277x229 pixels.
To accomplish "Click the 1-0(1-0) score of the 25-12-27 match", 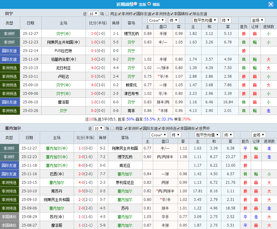I will pyautogui.click(x=98, y=33).
